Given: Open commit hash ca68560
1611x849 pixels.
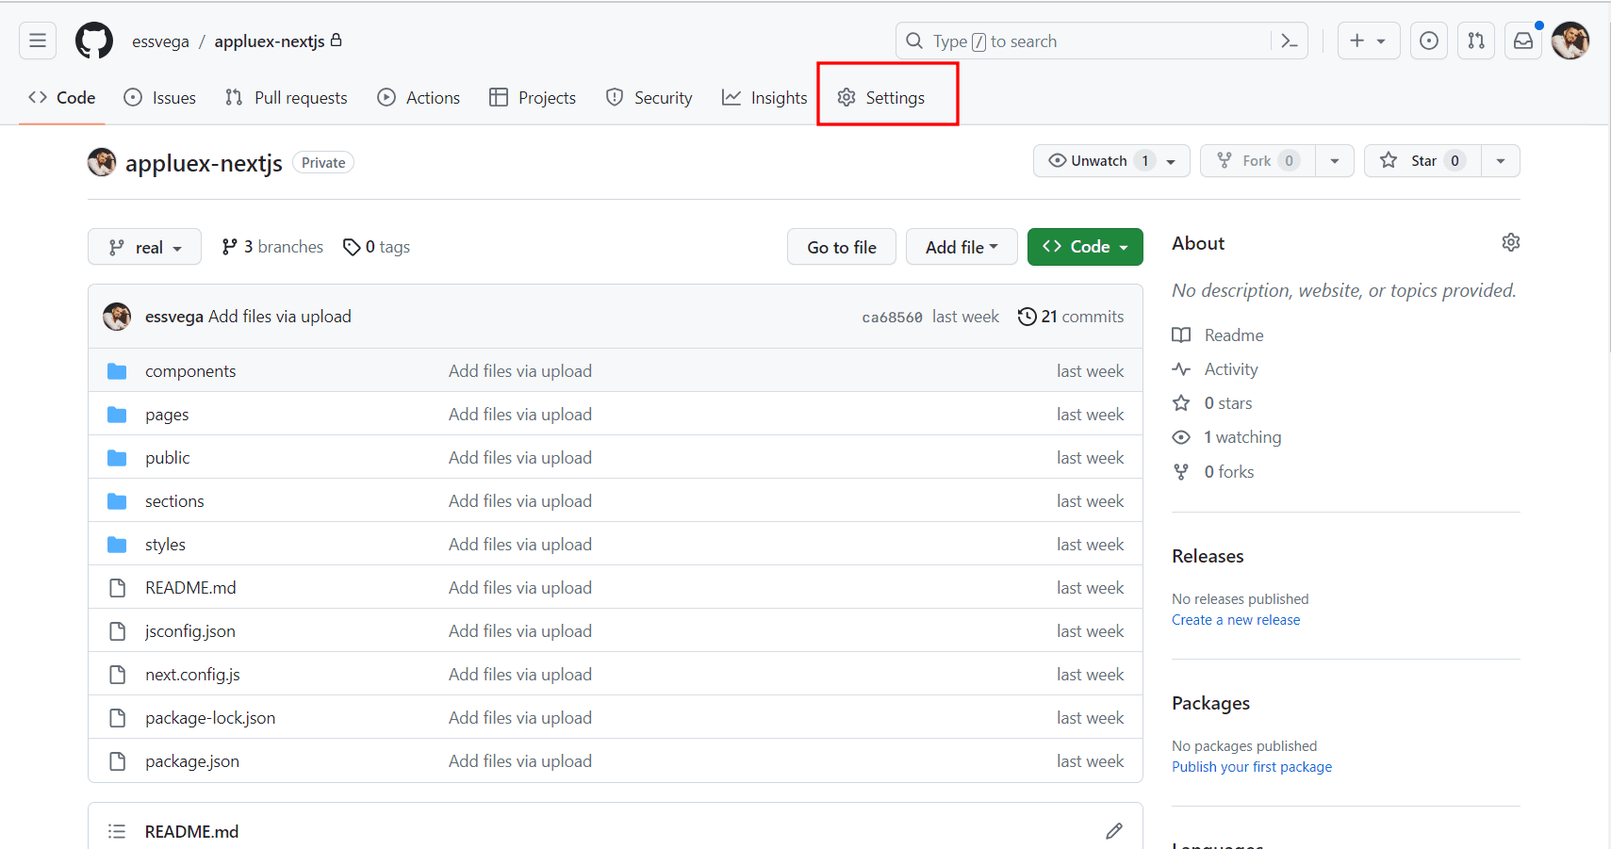Looking at the screenshot, I should click(892, 318).
